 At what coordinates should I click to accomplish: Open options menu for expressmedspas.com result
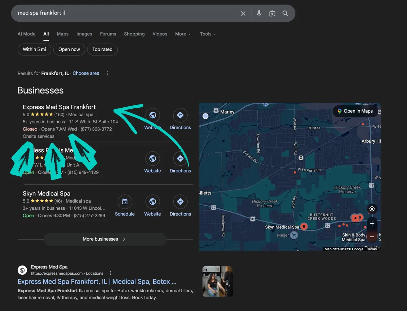coord(111,273)
